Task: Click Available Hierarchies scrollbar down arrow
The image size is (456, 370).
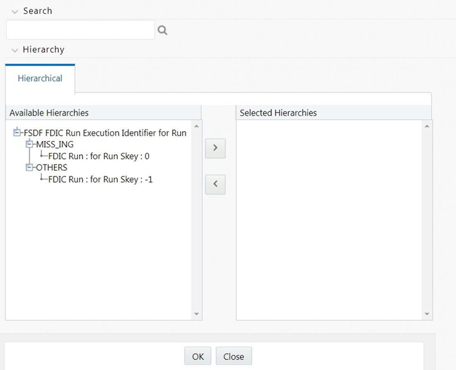Action: (x=197, y=314)
